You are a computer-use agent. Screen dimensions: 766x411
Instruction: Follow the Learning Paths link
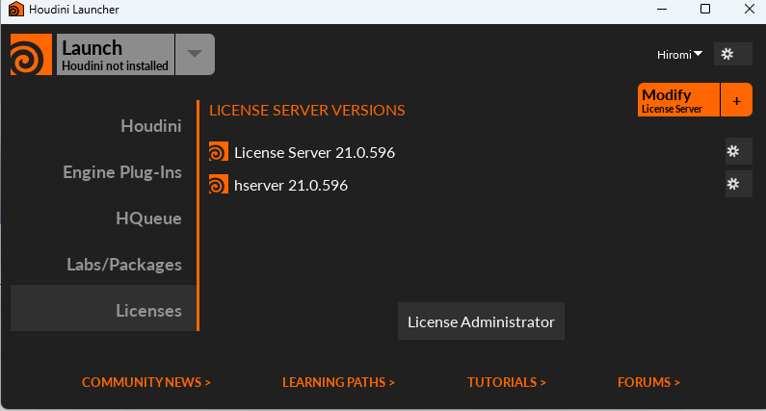338,382
